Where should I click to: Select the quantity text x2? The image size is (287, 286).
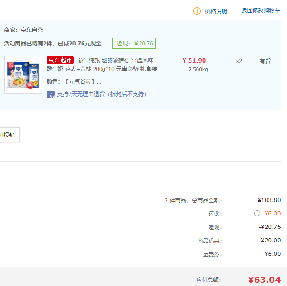[x=239, y=61]
